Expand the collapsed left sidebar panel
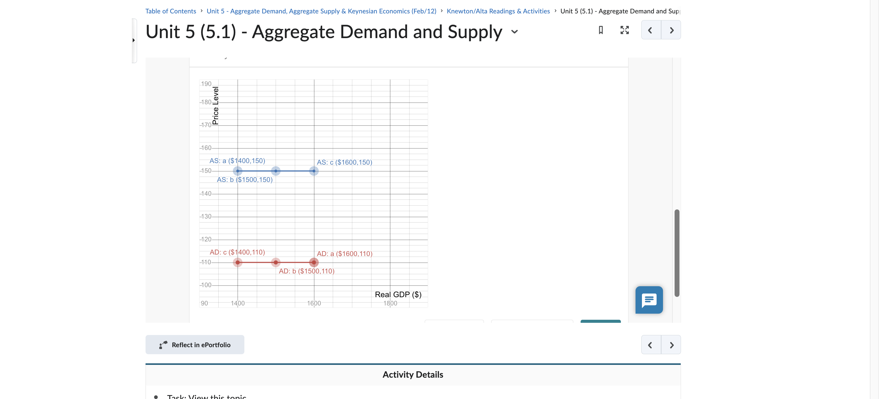879x399 pixels. point(134,41)
